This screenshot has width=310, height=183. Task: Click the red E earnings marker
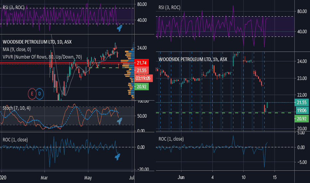coord(32,94)
